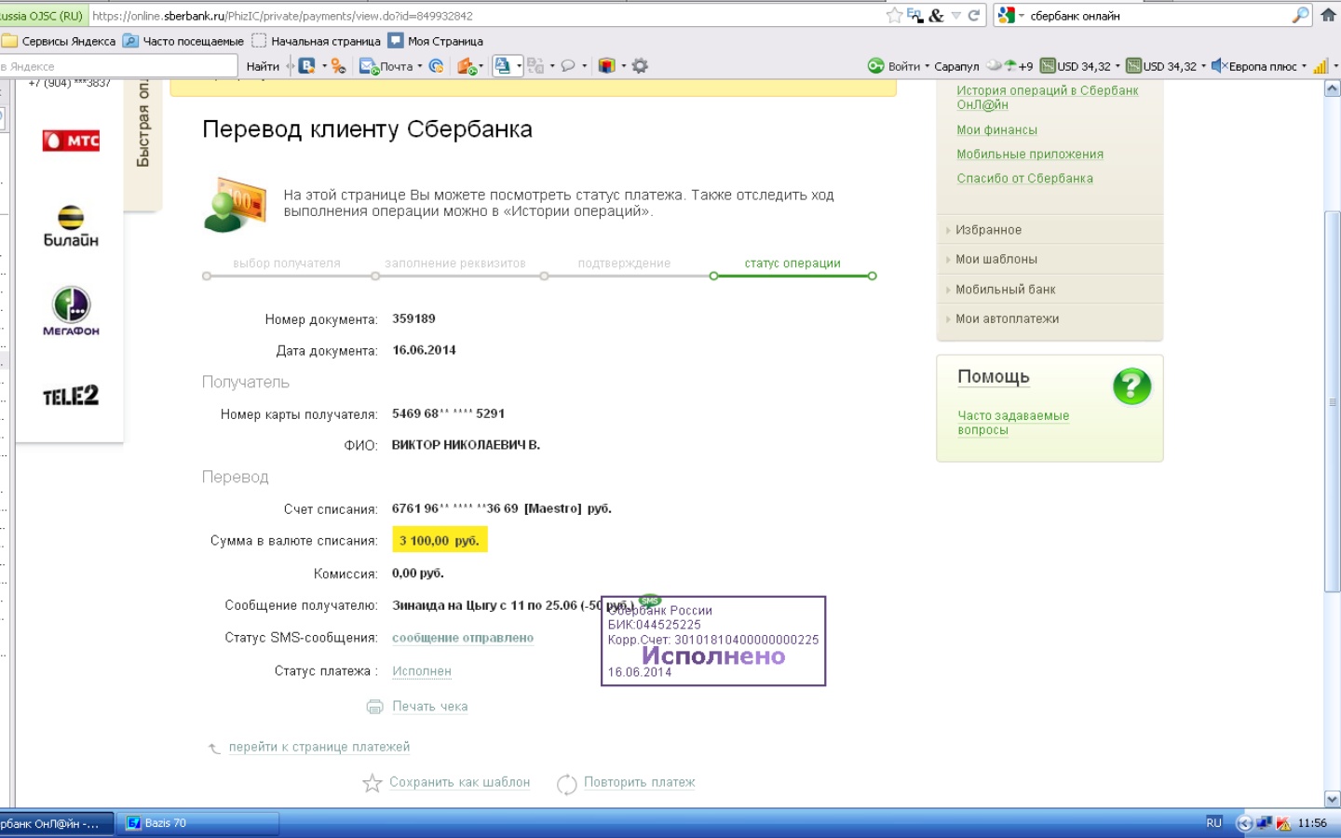Expand Мобильный банк sidebar section

click(1050, 290)
